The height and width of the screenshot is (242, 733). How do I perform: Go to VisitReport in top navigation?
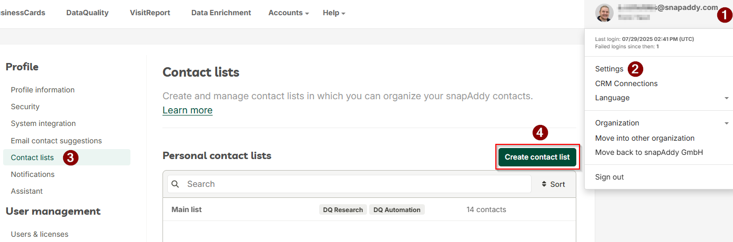point(150,13)
